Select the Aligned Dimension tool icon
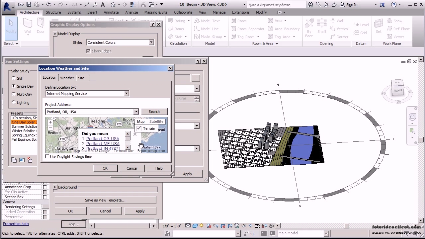This screenshot has width=425, height=239. (87, 5)
